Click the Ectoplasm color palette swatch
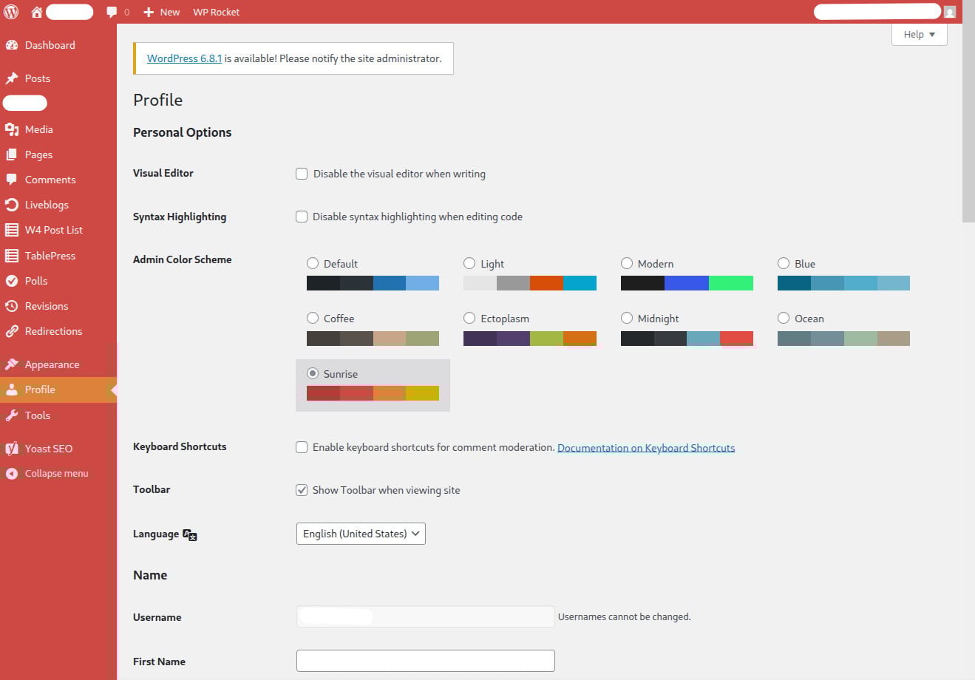The width and height of the screenshot is (975, 680). pyautogui.click(x=529, y=339)
